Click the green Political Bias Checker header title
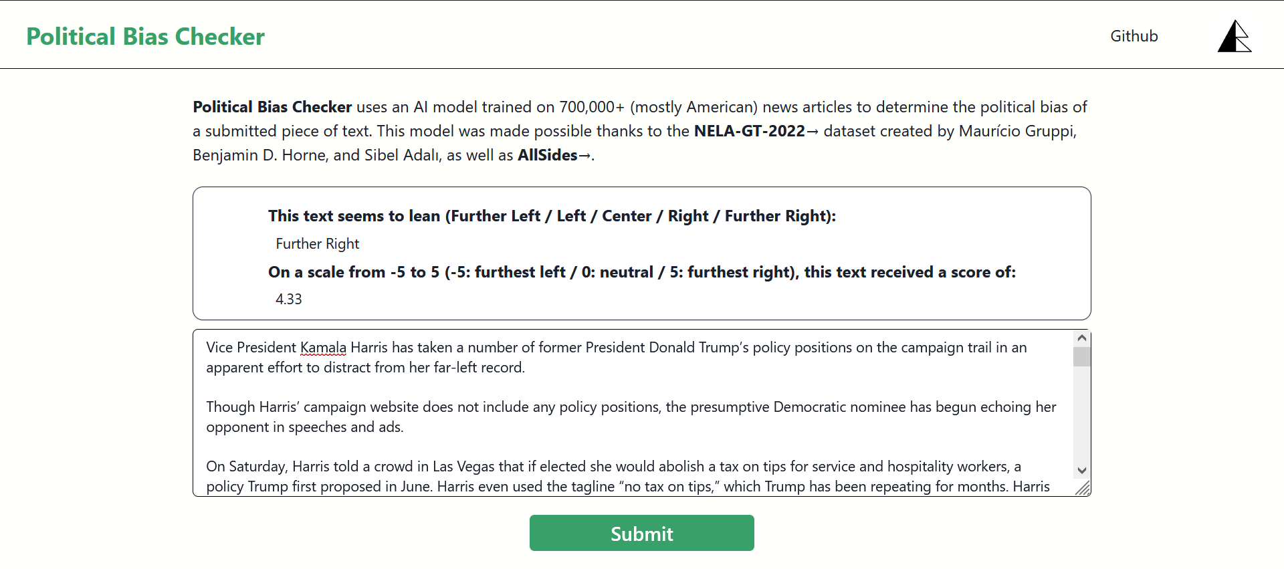This screenshot has width=1284, height=569. 145,37
